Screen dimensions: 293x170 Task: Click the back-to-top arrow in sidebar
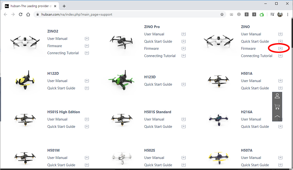[277, 116]
